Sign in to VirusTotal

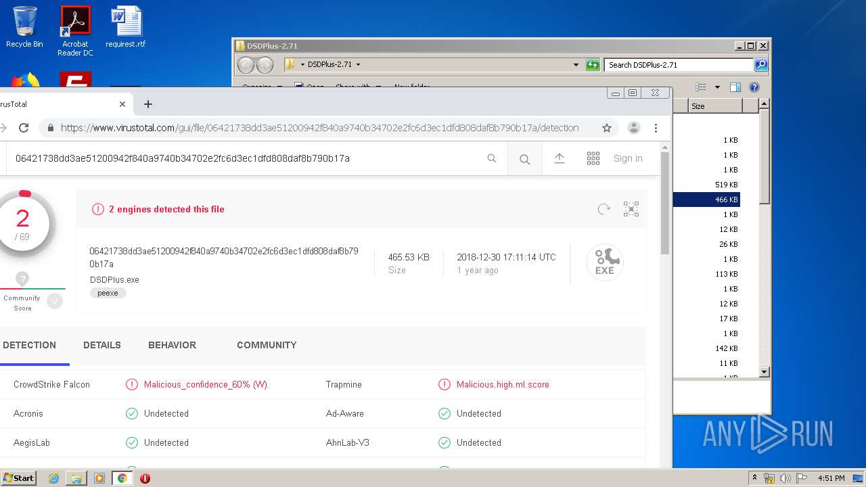(x=628, y=158)
